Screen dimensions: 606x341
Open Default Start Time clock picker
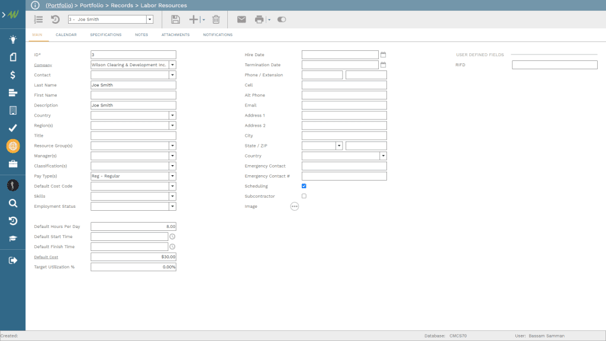(x=172, y=237)
